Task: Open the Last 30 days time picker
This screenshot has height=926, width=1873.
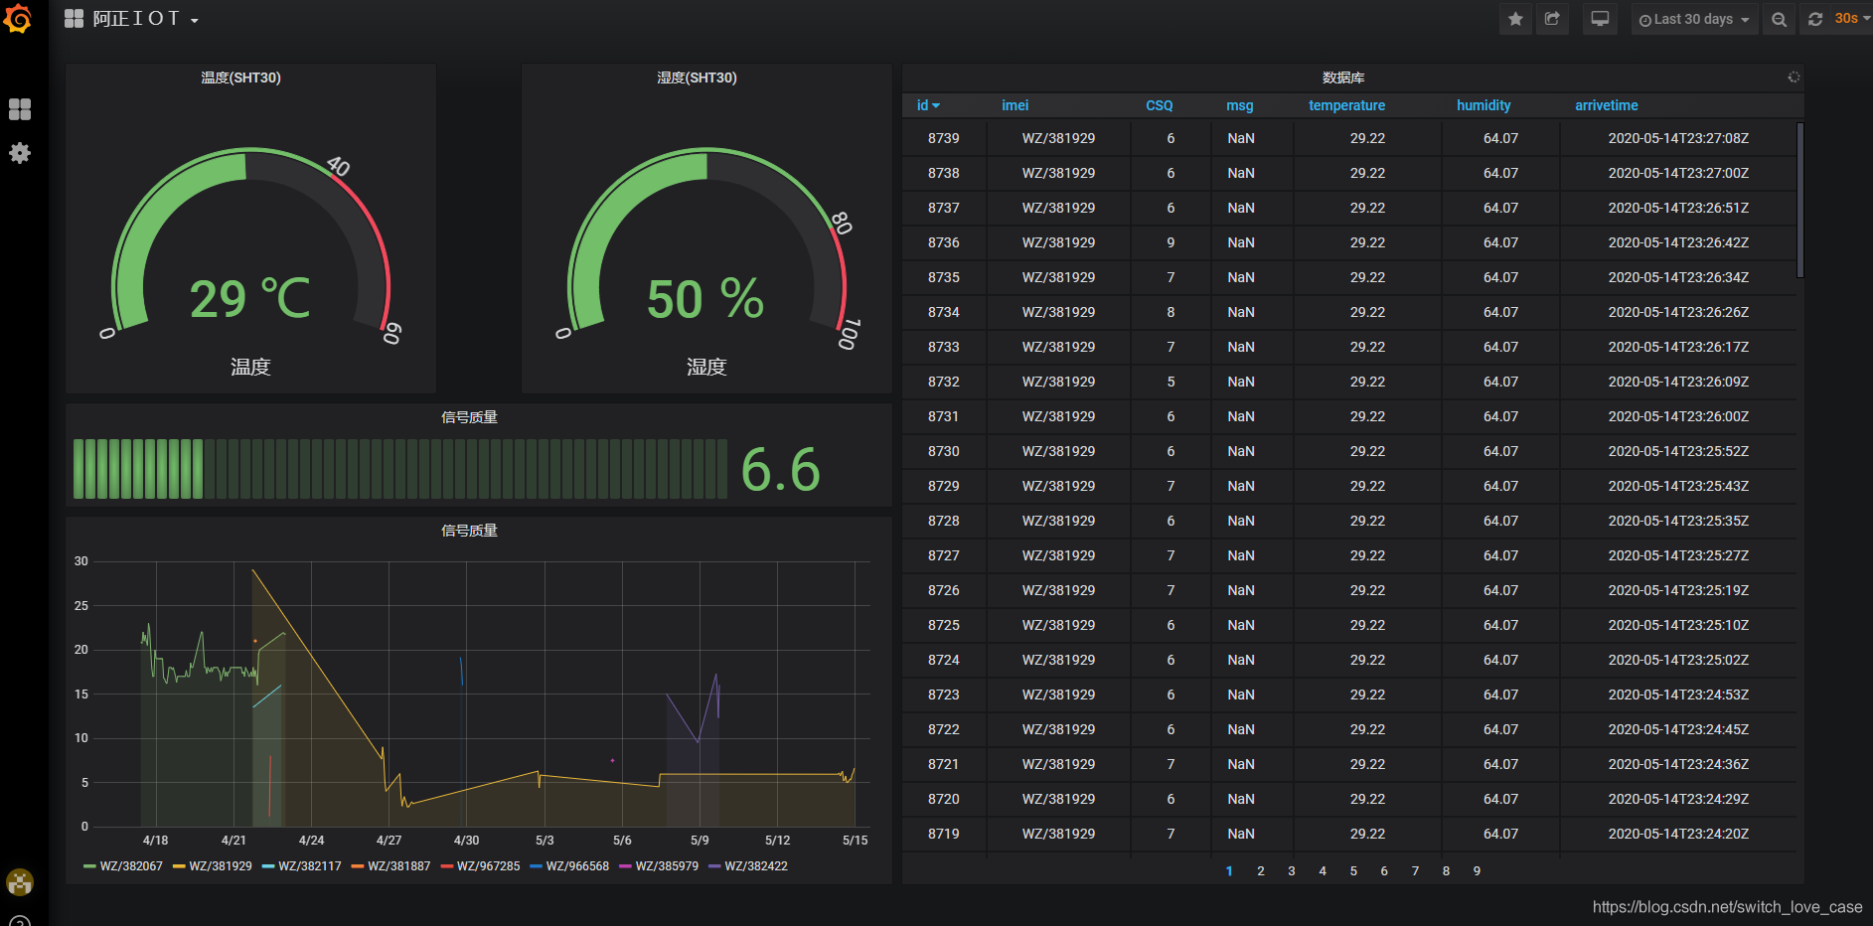Action: tap(1693, 19)
